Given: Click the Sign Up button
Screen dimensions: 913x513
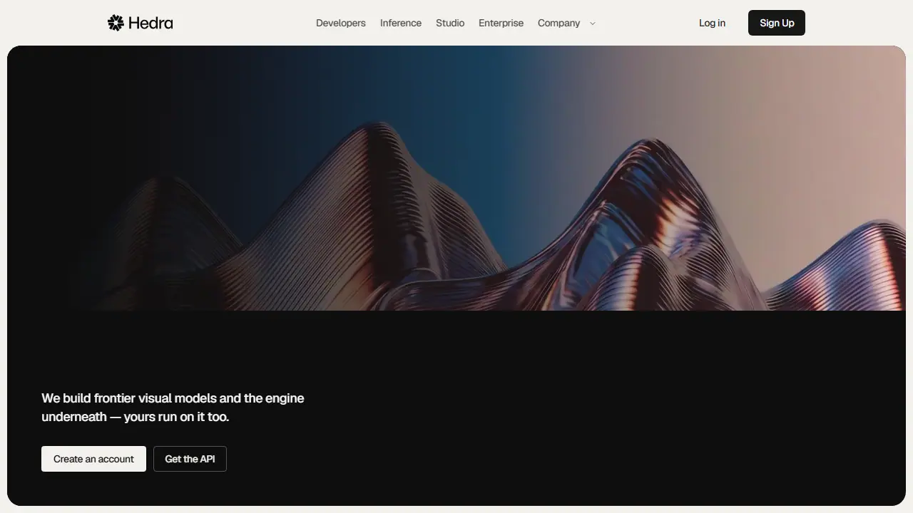Looking at the screenshot, I should pyautogui.click(x=777, y=23).
